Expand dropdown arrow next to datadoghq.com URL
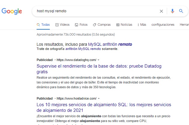The image size is (189, 125). [98, 60]
